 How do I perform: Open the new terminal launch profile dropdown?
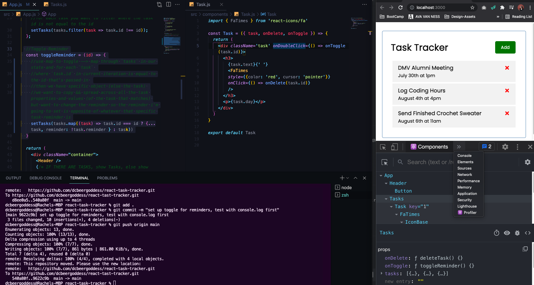[348, 178]
